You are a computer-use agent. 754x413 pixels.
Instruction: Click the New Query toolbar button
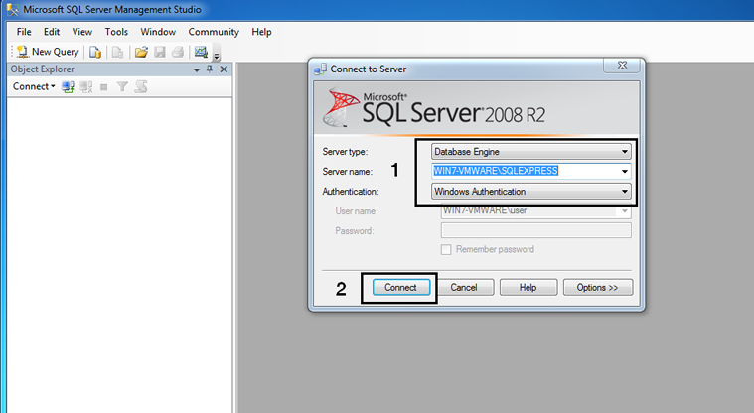pyautogui.click(x=48, y=52)
